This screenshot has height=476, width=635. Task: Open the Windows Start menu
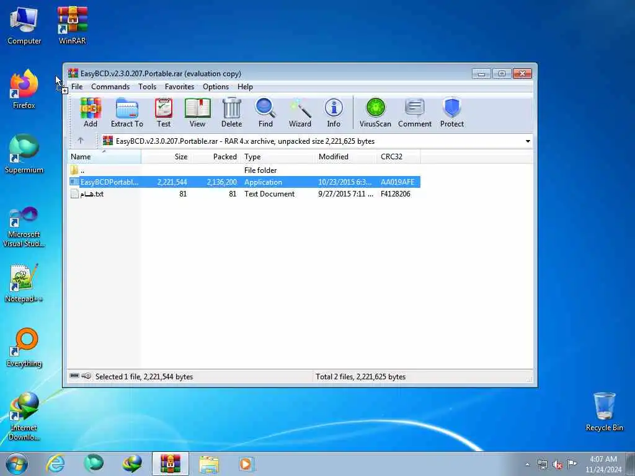(x=17, y=464)
